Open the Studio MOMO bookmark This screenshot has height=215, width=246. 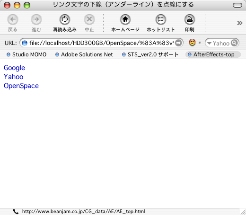coord(26,54)
